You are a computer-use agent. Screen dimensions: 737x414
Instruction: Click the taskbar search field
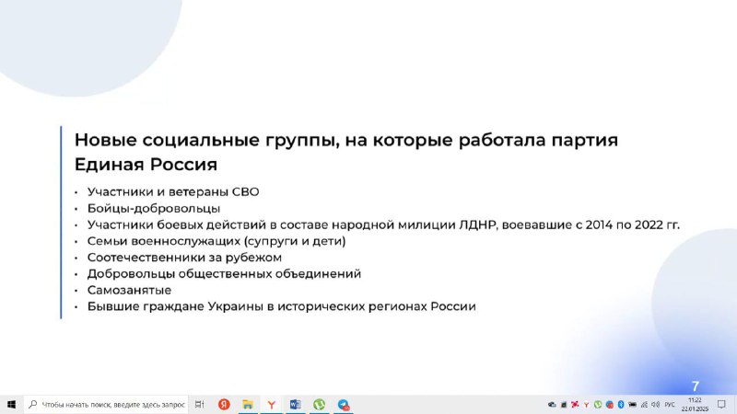106,404
